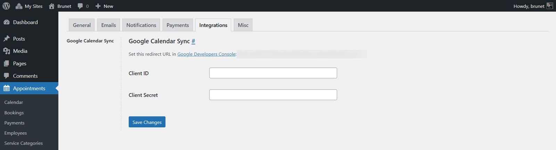Visit the Brunet site home link
Viewport: 556px width, 150px height.
(60, 6)
